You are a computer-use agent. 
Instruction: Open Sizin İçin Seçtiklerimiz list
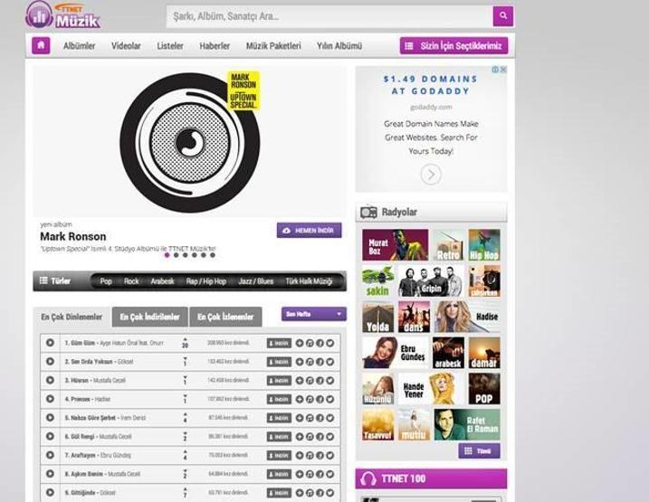pyautogui.click(x=453, y=45)
